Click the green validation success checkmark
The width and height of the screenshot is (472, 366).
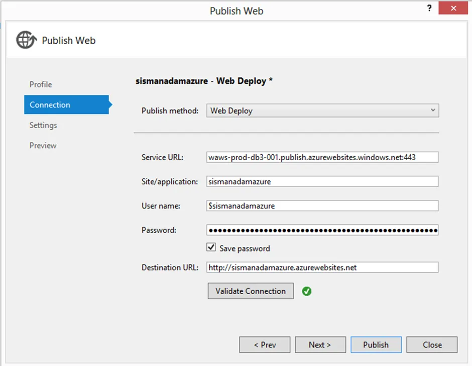click(x=306, y=291)
